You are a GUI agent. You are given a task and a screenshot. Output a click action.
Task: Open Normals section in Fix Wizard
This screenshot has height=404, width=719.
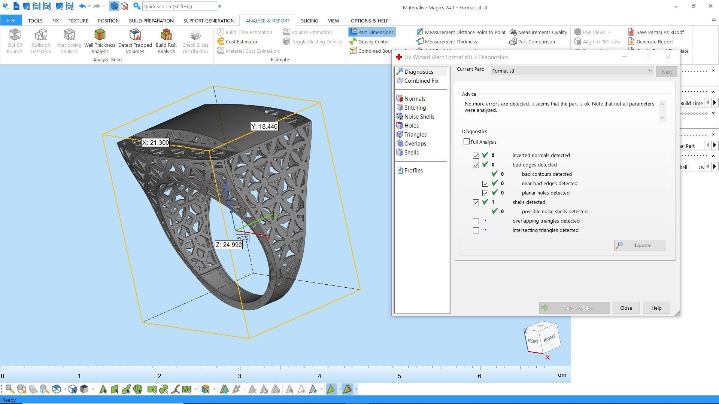tap(415, 99)
